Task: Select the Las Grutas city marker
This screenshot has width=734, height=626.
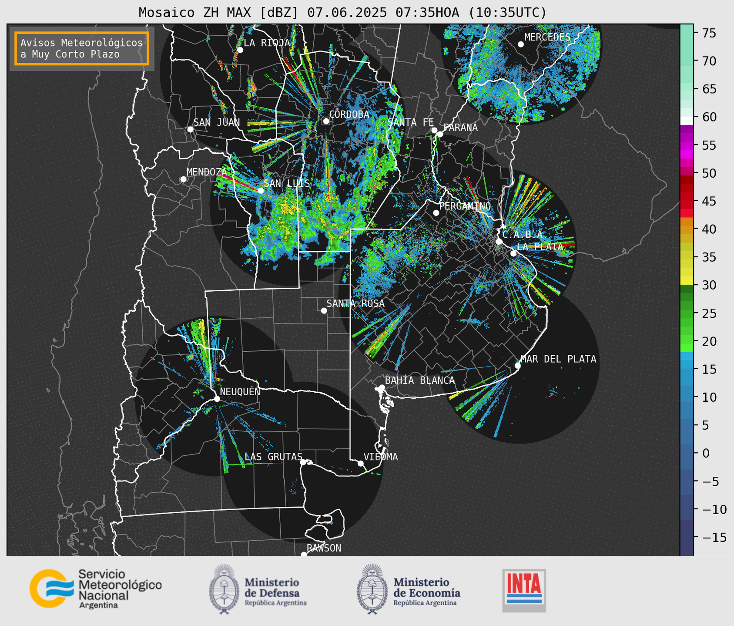Action: pyautogui.click(x=303, y=462)
